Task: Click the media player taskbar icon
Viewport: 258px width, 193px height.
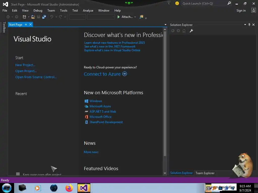Action: pos(37,188)
